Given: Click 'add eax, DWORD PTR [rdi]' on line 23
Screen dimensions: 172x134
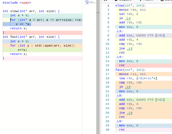Looking at the screenshot, I should click(x=142, y=100).
